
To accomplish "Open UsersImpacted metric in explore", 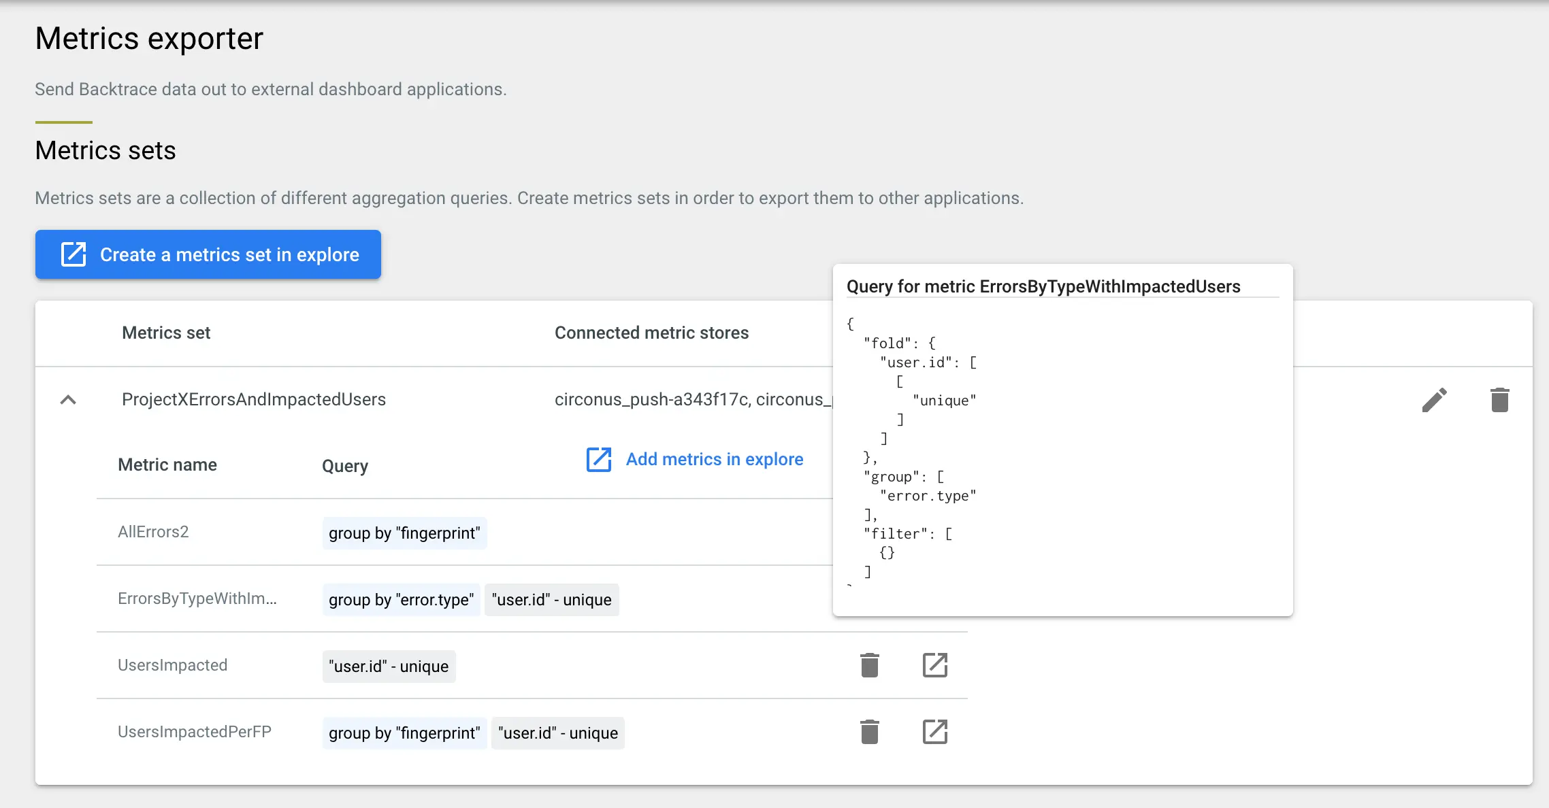I will coord(934,665).
